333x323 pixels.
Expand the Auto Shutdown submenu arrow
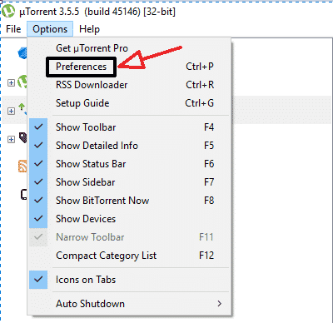pos(220,304)
